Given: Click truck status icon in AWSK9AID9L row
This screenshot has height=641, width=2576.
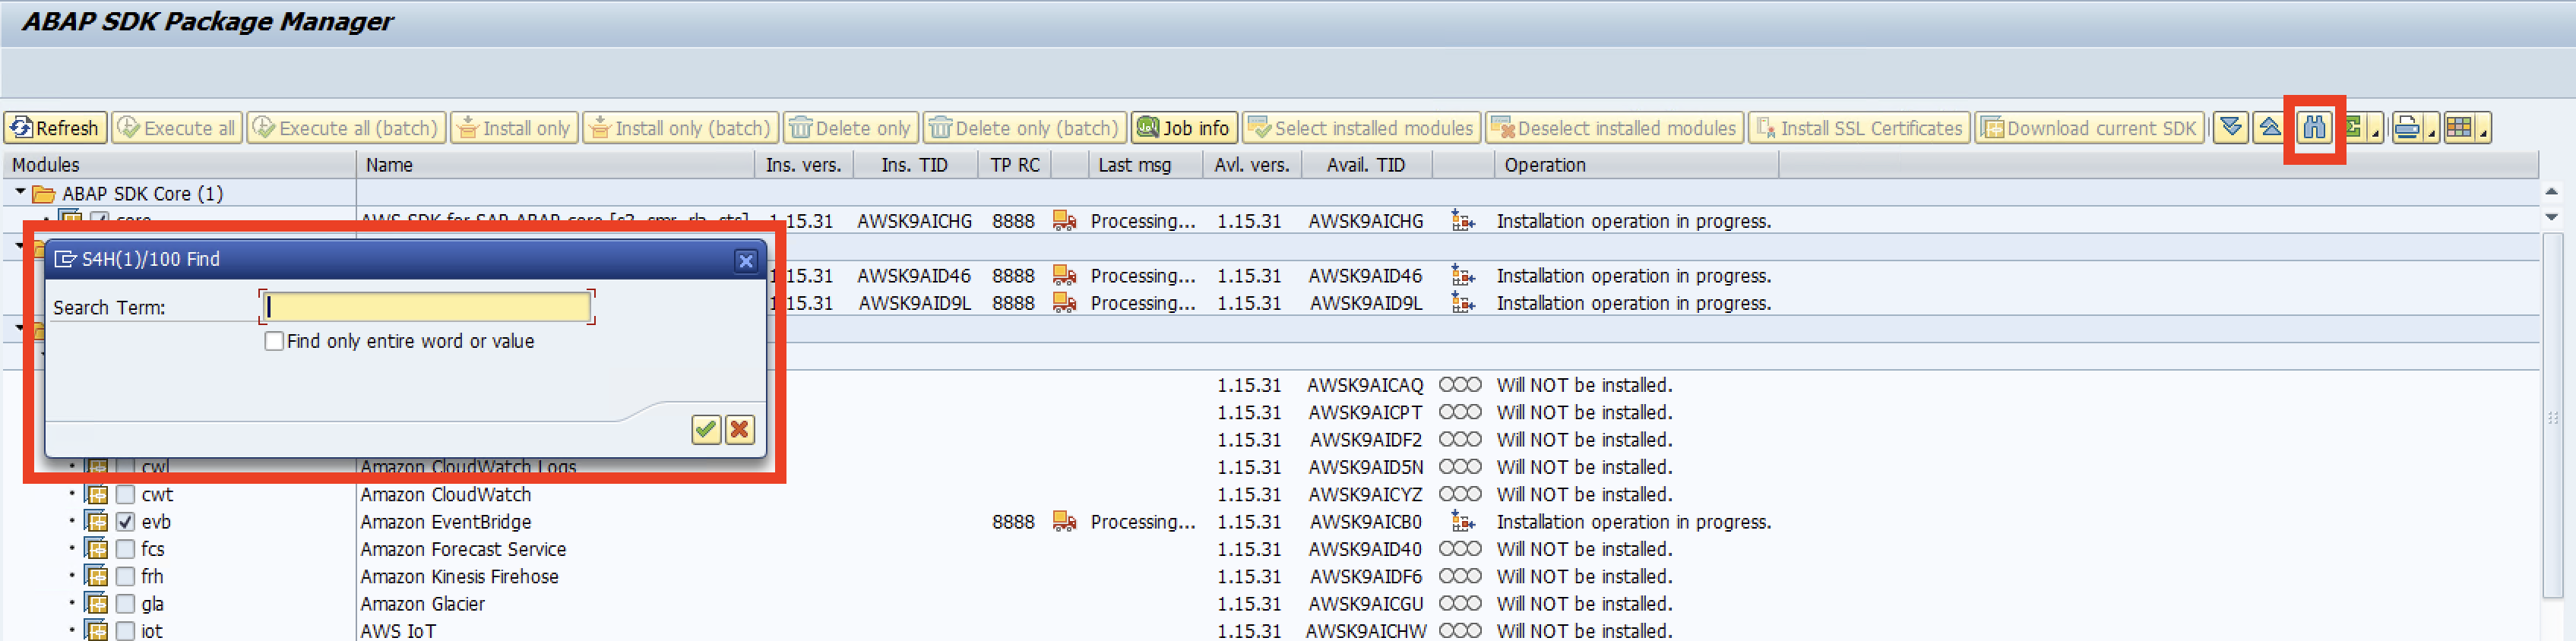Looking at the screenshot, I should [x=1064, y=303].
